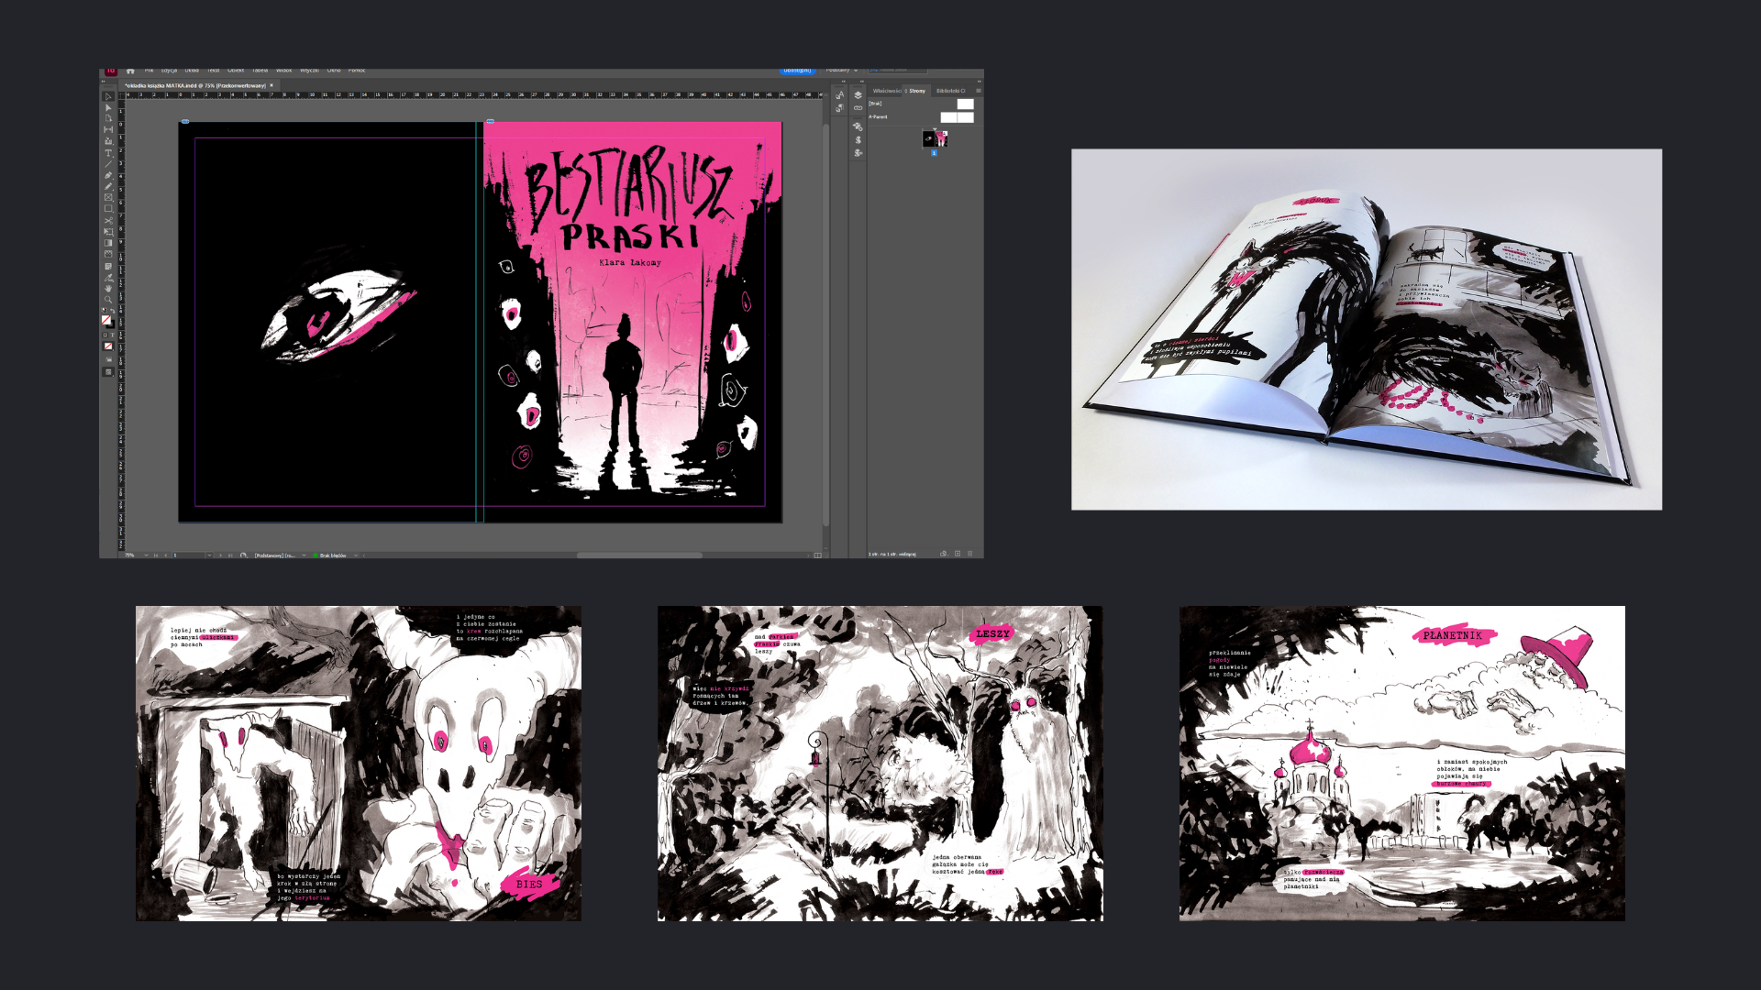Collapse the right panel dock arrows
1761x990 pixels.
click(x=979, y=82)
